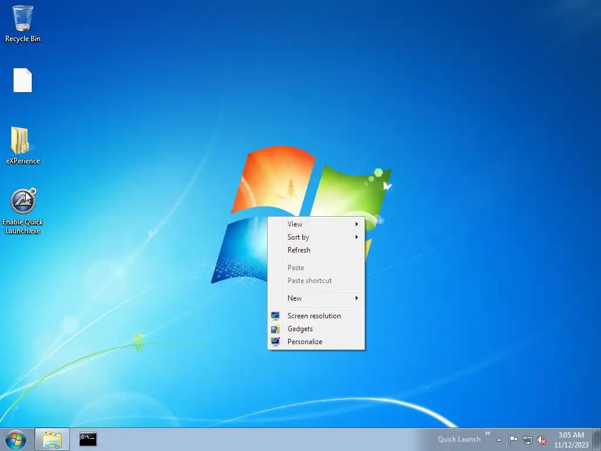Image resolution: width=601 pixels, height=451 pixels.
Task: Show hidden tray icons arrow
Action: (x=499, y=440)
